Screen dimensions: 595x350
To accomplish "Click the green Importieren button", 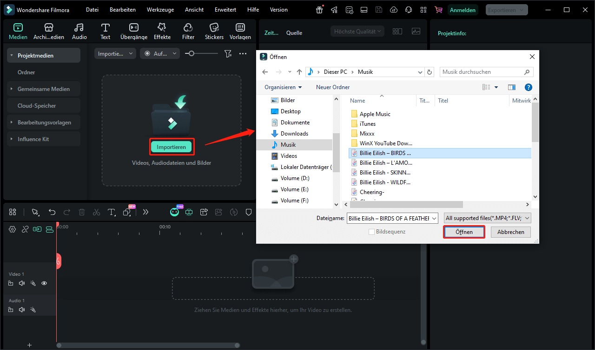I will 171,147.
